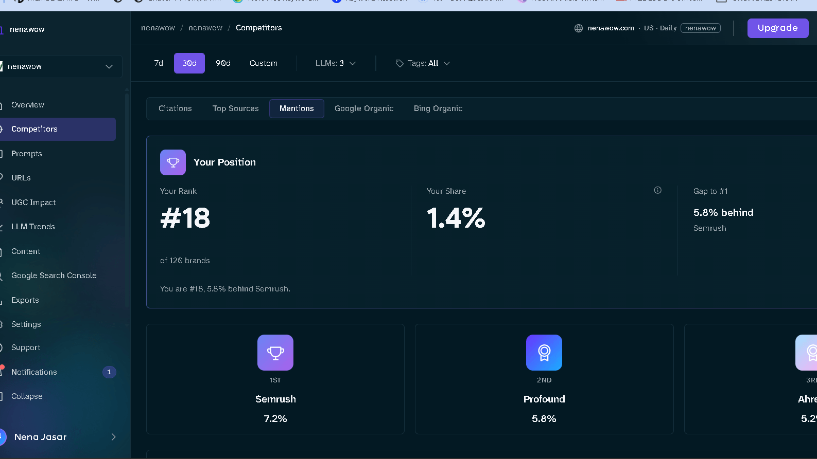Screen dimensions: 817x459
Task: Click the Semrush 1ST trophy icon
Action: [x=275, y=353]
